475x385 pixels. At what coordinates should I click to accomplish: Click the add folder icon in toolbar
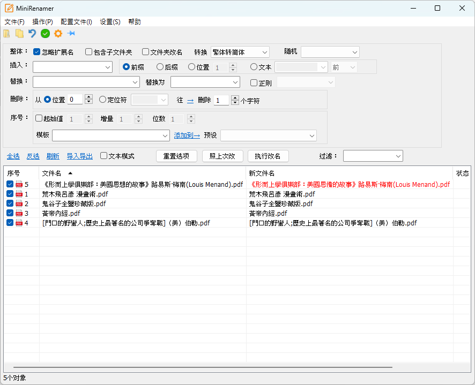7,34
